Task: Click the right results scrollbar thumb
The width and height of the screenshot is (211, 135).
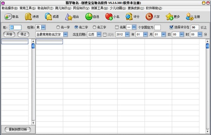Action: point(207,46)
